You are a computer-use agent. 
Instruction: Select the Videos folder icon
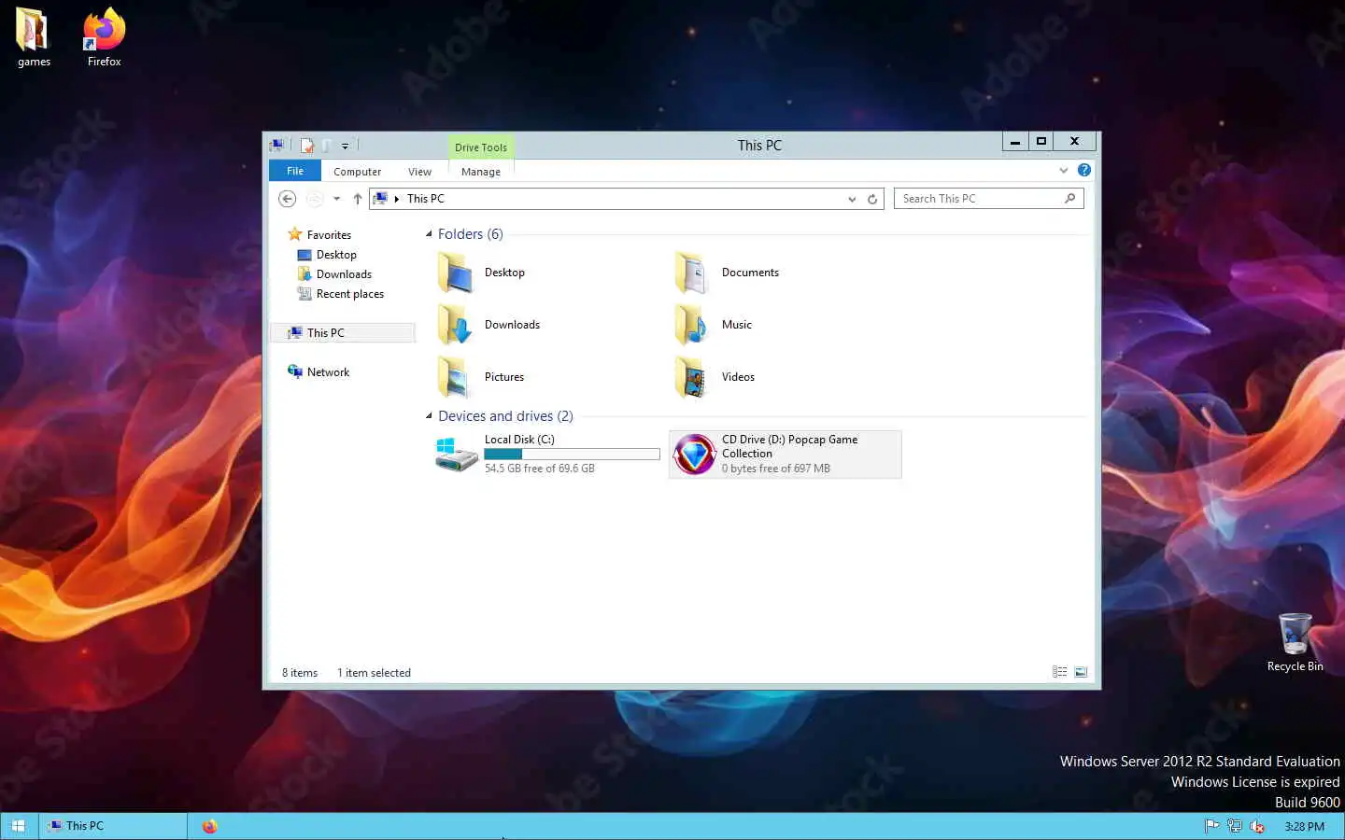coord(692,377)
